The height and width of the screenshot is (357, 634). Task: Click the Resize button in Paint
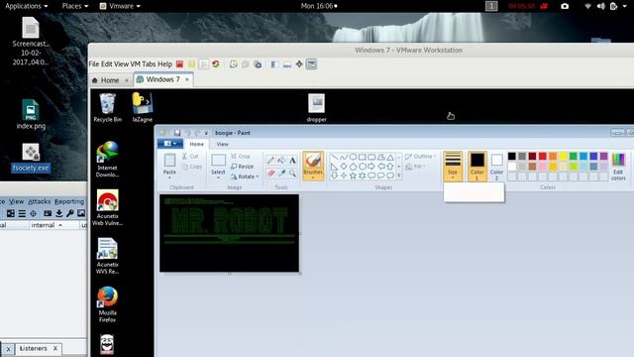242,167
